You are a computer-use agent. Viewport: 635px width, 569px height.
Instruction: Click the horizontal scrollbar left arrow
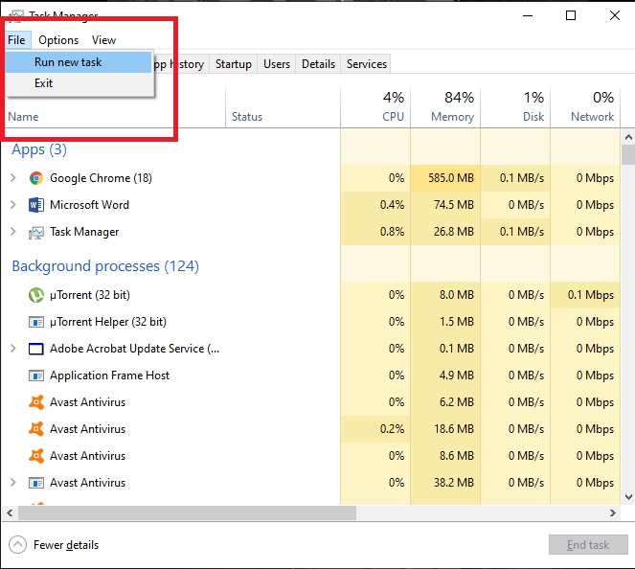10,512
